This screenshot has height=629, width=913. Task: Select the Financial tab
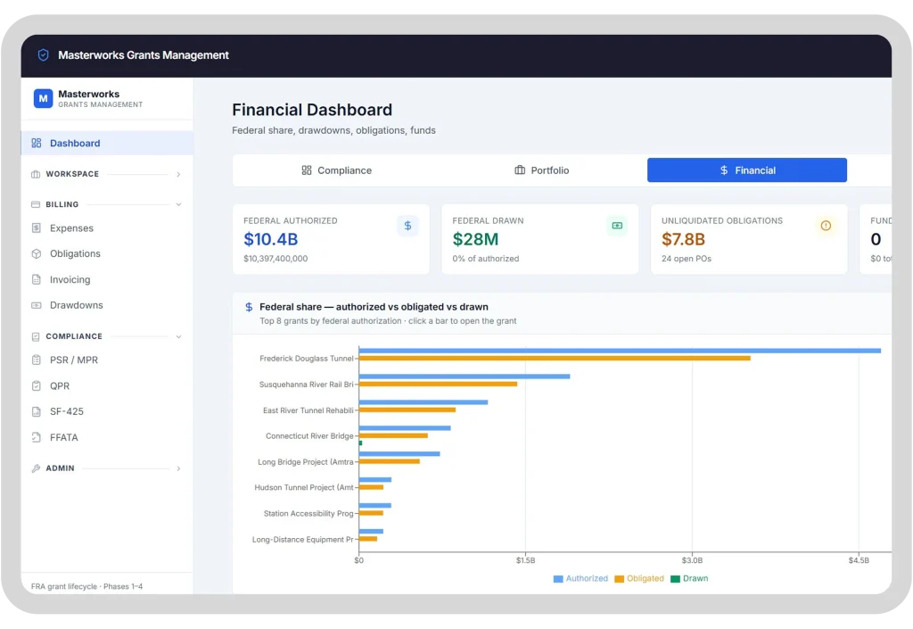747,170
